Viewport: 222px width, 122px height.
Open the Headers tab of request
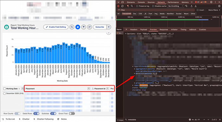[x=134, y=29]
